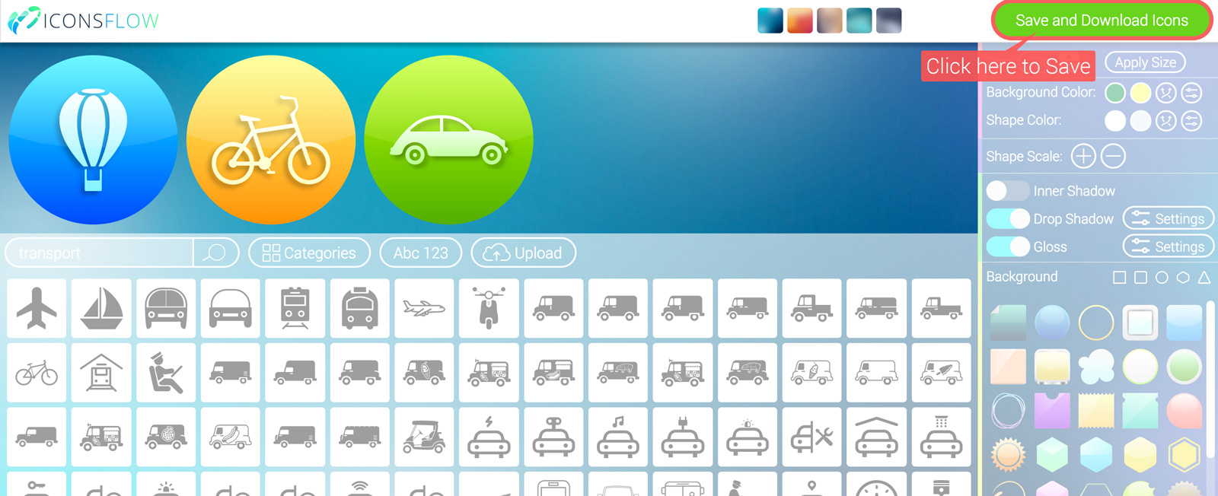1218x496 pixels.
Task: Pick the orange-red theme swatch
Action: pos(800,21)
